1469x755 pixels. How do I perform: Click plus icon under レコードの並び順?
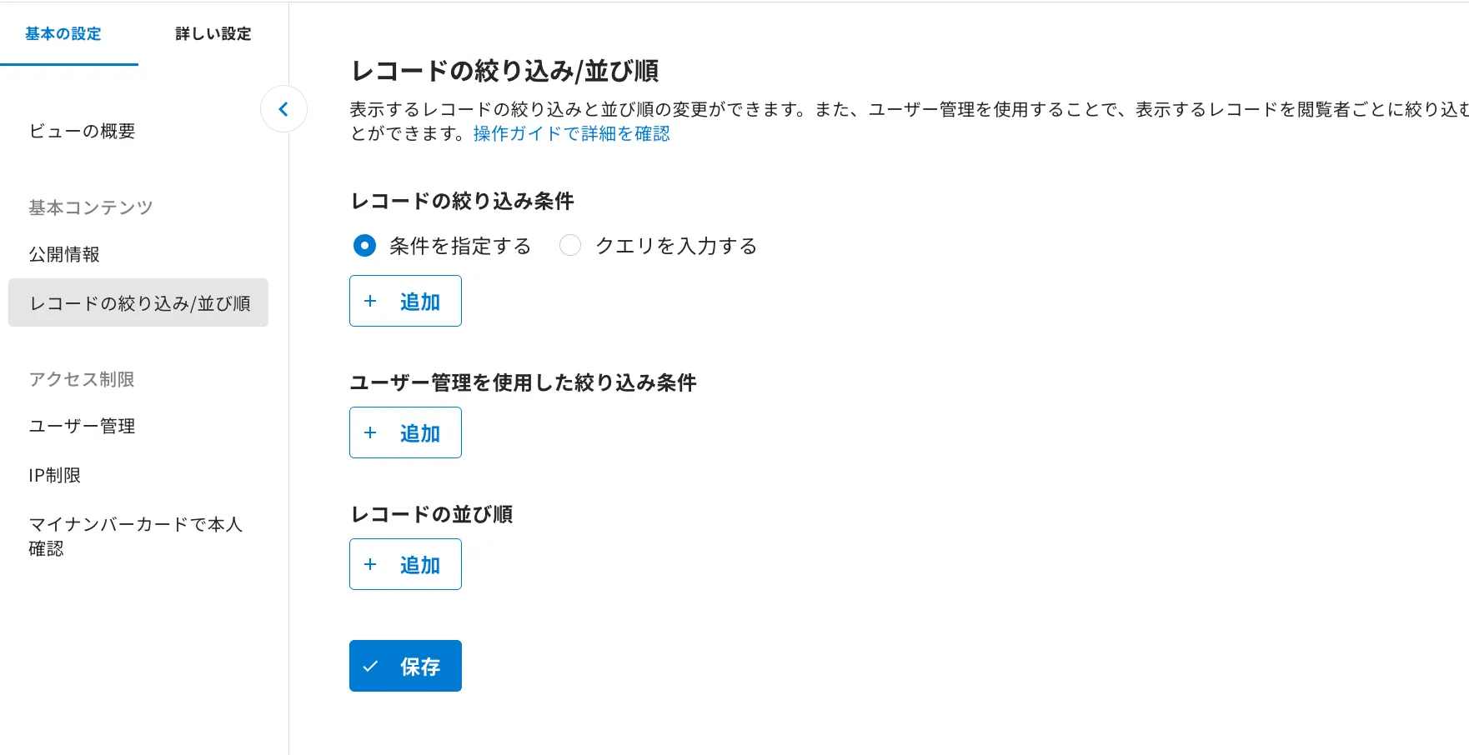(x=371, y=564)
